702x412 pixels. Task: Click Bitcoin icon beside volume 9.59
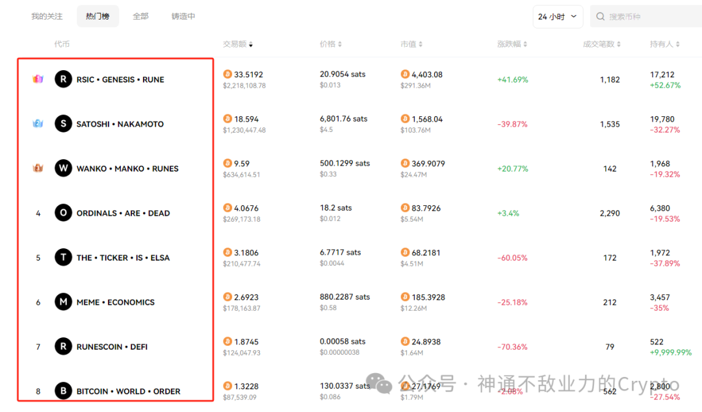point(227,163)
